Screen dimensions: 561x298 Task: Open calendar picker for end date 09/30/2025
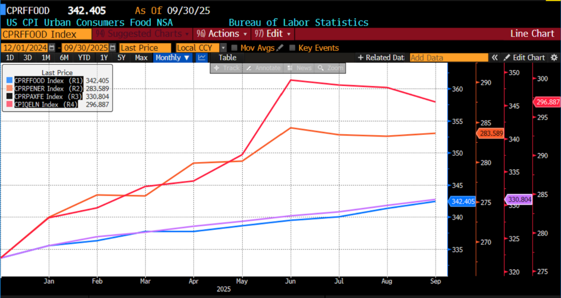(113, 48)
